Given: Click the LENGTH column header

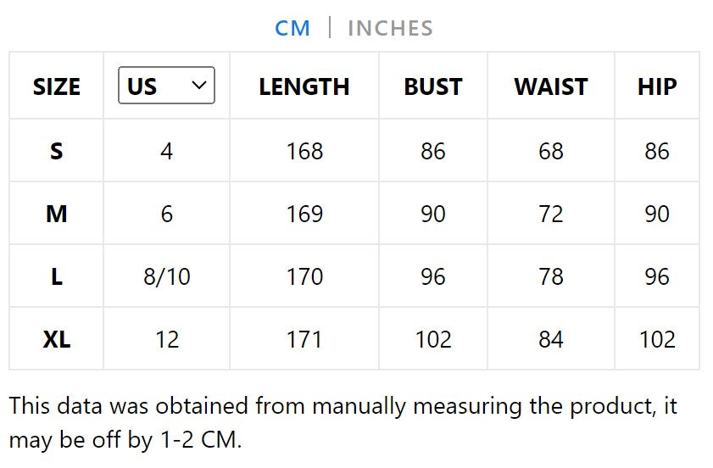Looking at the screenshot, I should coord(304,86).
